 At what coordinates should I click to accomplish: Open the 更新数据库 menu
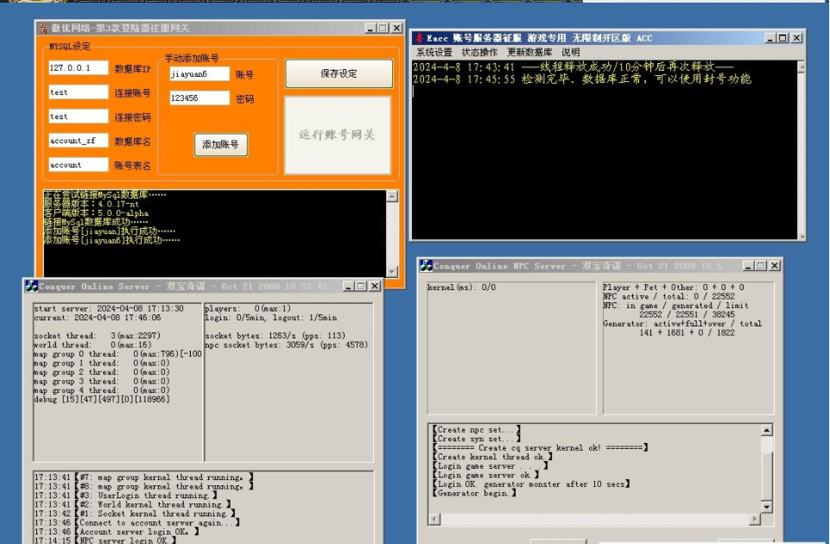[529, 53]
